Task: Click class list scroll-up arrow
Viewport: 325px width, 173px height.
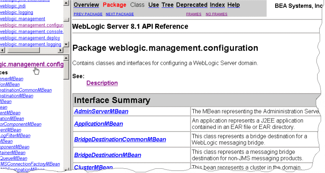Action: point(66,58)
